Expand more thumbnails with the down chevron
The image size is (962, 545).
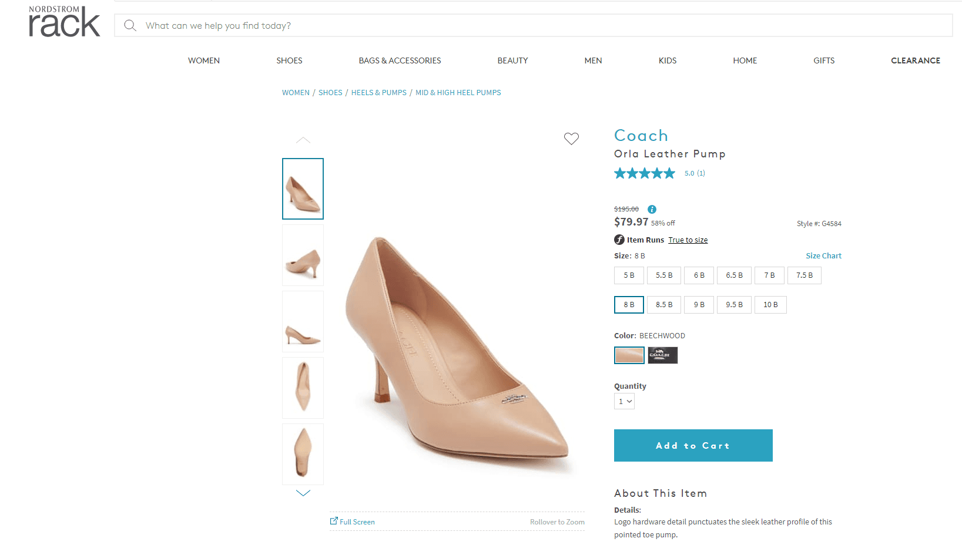303,493
